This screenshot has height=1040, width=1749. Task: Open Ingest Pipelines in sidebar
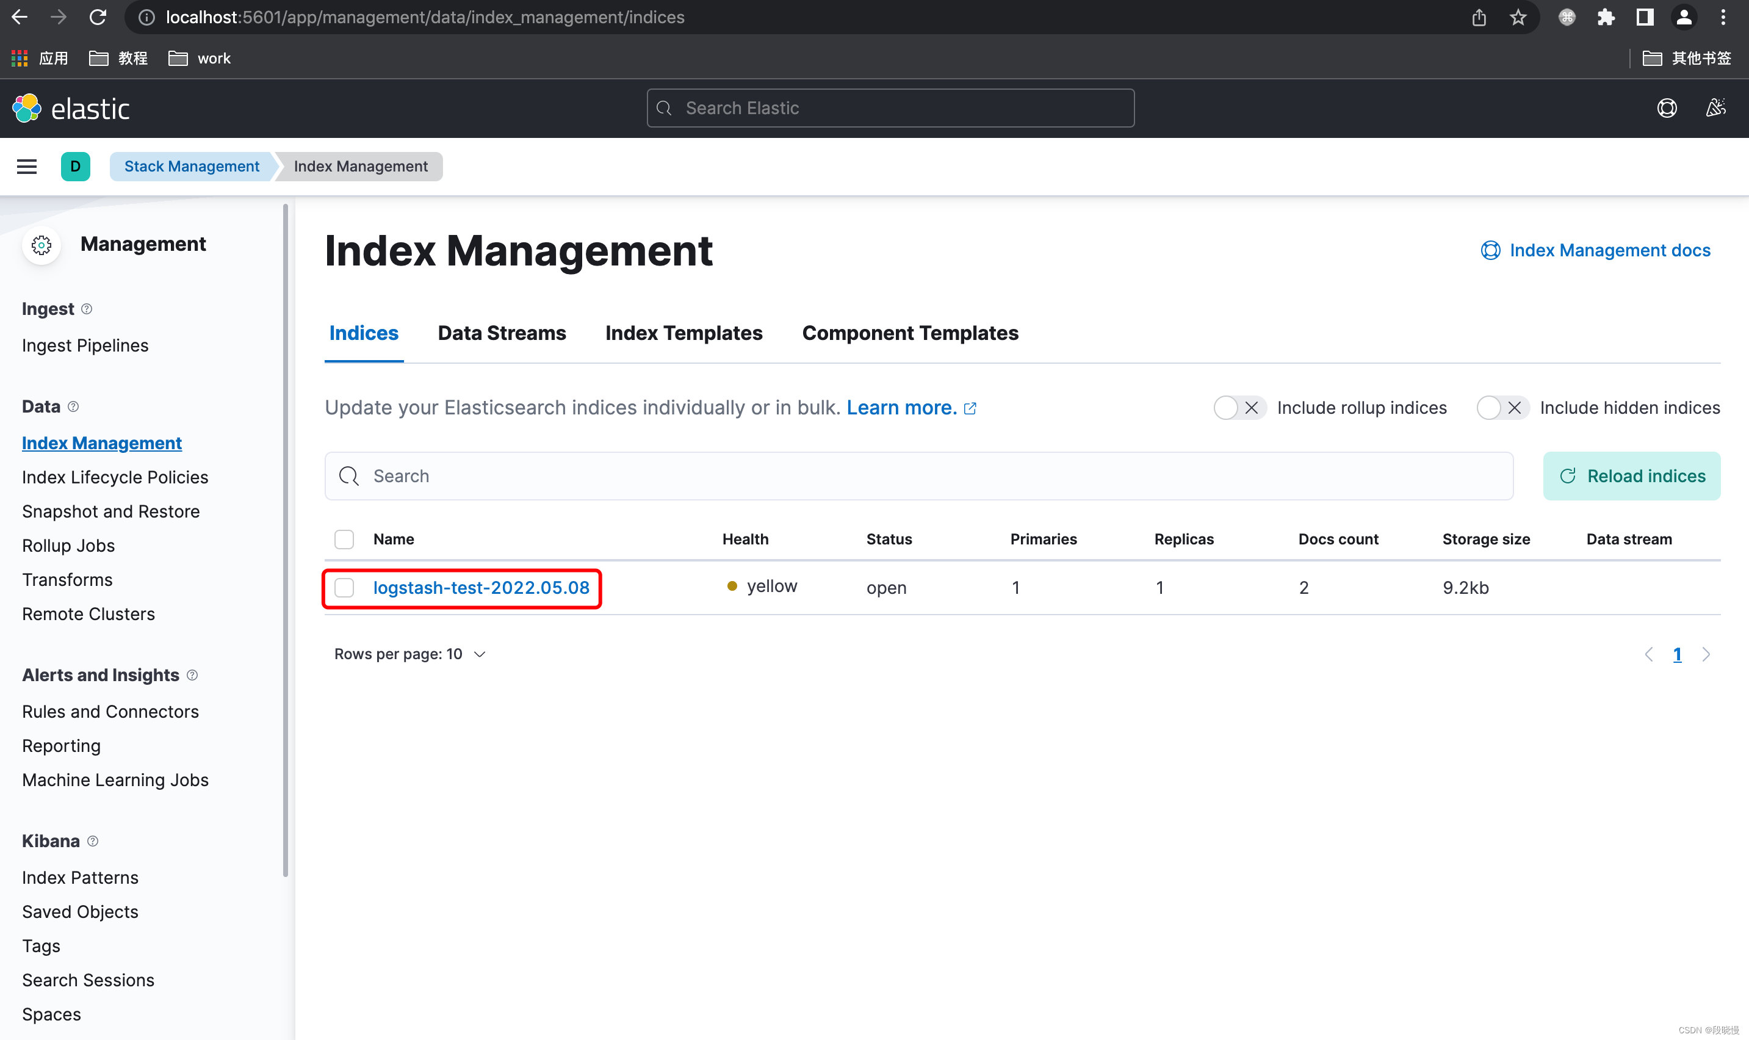pos(85,345)
